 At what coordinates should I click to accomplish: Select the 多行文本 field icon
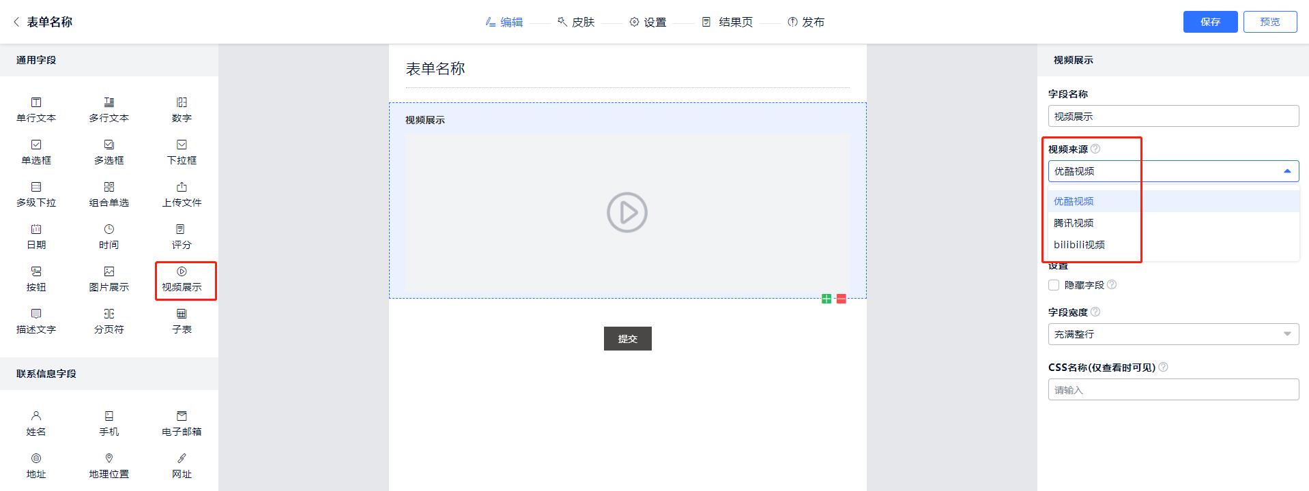pyautogui.click(x=109, y=103)
